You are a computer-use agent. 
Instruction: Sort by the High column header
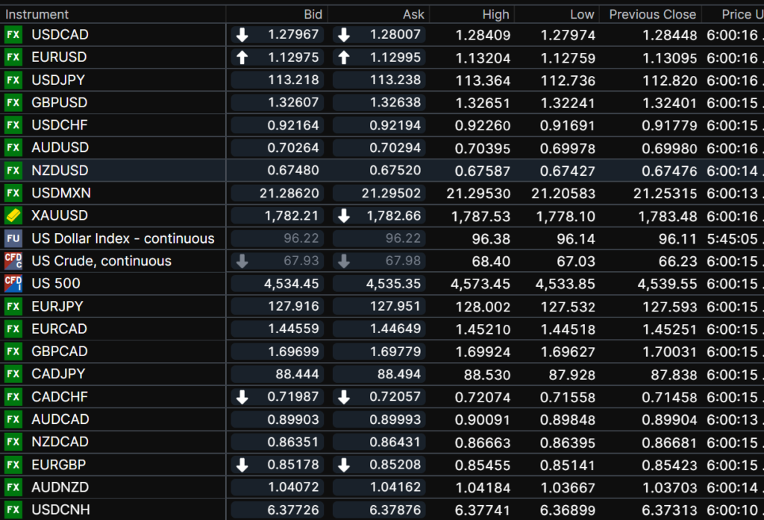click(x=495, y=14)
